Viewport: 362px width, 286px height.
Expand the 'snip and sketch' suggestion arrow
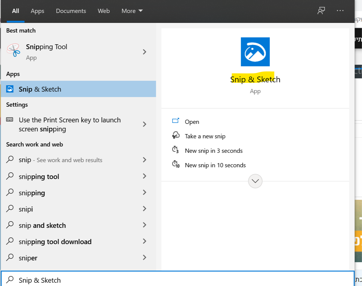144,225
